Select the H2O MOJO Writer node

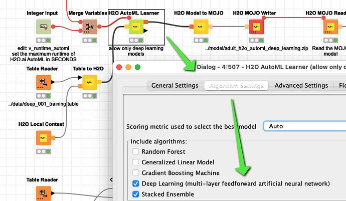tap(256, 27)
